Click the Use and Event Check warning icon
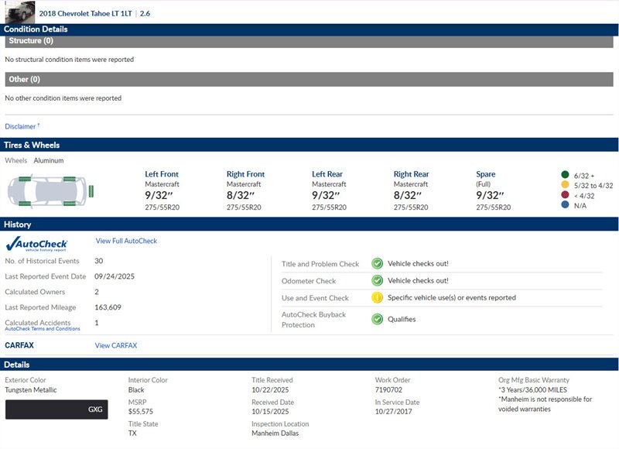This screenshot has width=619, height=449. (377, 298)
